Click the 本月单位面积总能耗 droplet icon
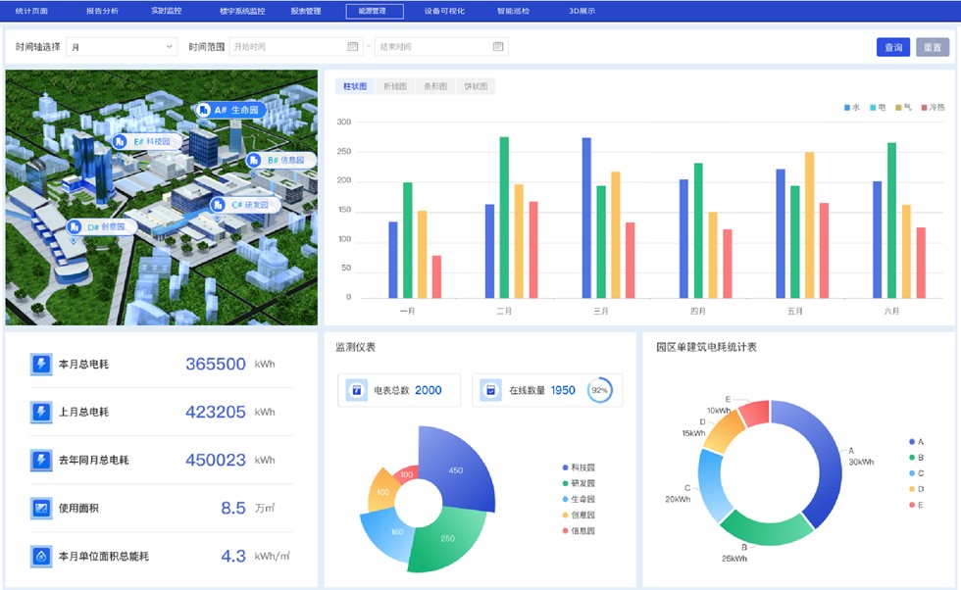The width and height of the screenshot is (961, 590). (41, 557)
